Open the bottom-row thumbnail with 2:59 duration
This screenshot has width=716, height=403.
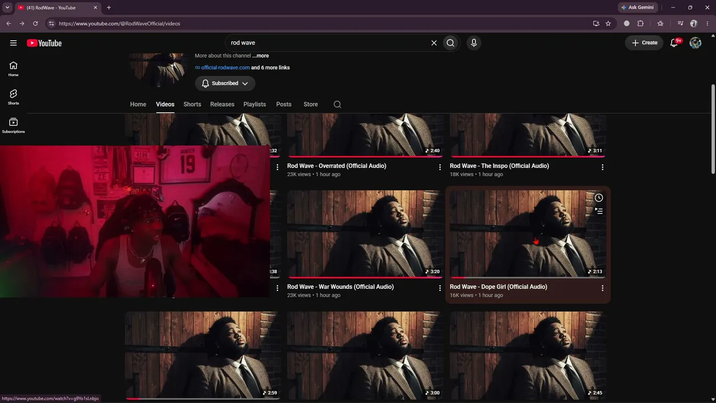202,355
